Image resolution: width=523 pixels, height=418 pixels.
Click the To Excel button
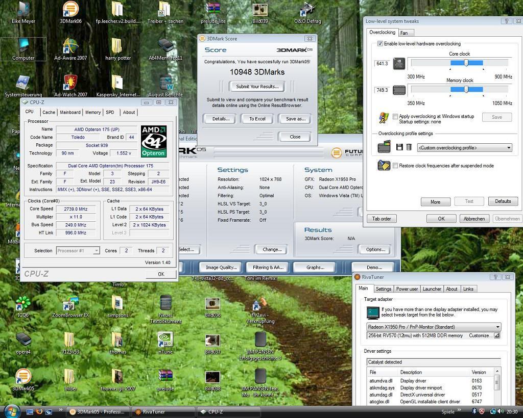(257, 119)
